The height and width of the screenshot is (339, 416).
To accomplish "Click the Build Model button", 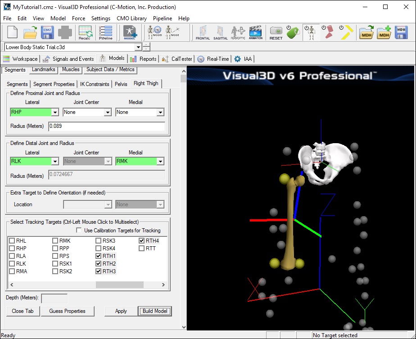I will [x=155, y=311].
